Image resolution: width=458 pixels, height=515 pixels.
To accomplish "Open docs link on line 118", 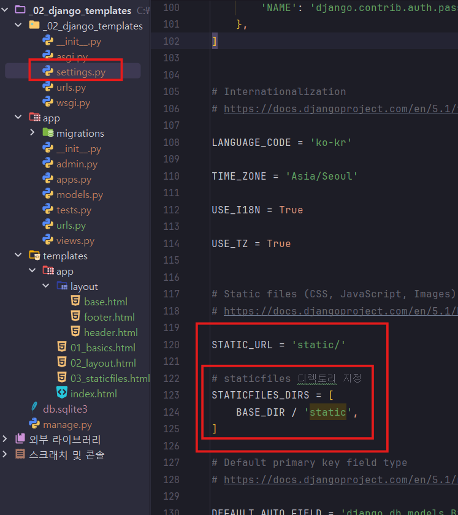I will (341, 311).
